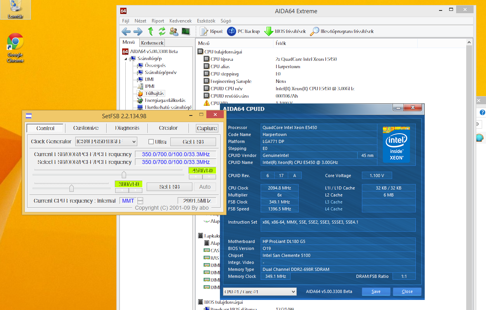Open Illesztőprogram frissítések in the toolbar
The image size is (486, 310).
[342, 32]
